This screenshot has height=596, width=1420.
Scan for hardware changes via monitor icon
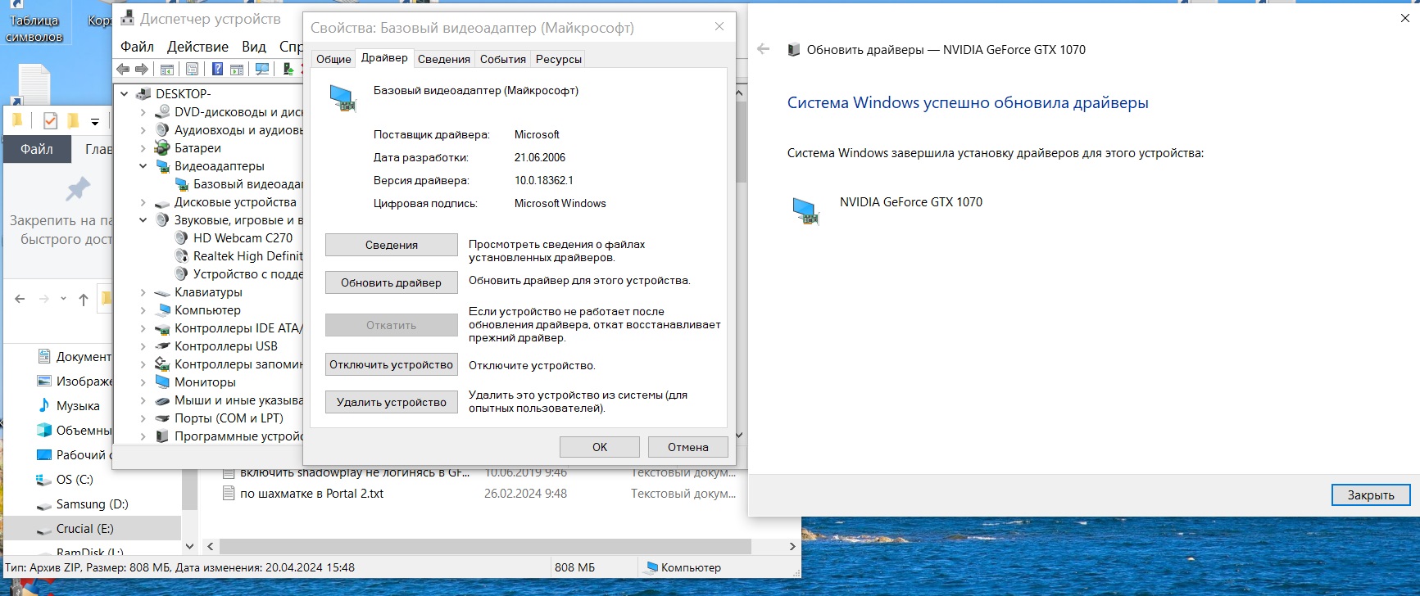click(262, 70)
